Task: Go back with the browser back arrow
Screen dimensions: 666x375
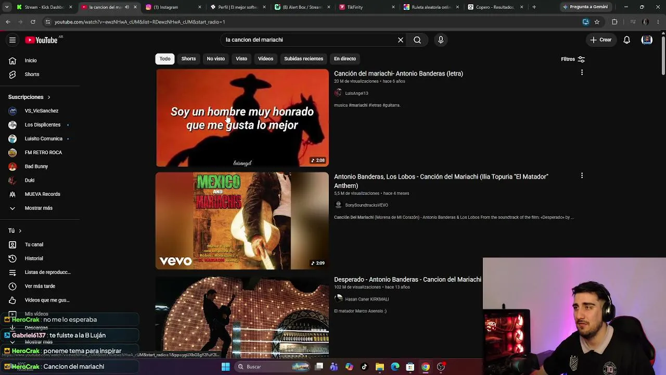Action: [x=8, y=22]
